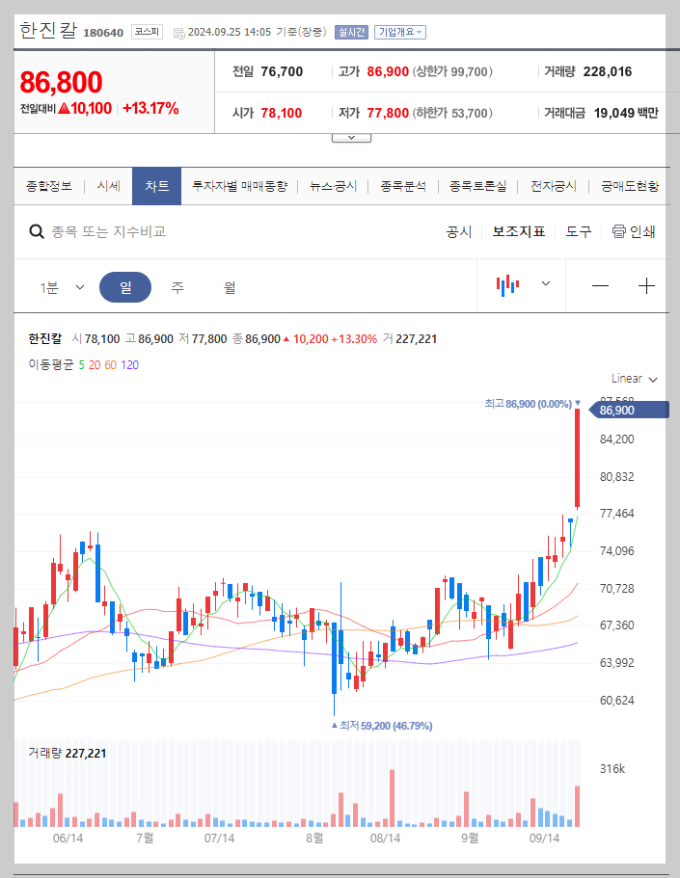Click the stock search magnifier icon
680x878 pixels.
(x=37, y=231)
